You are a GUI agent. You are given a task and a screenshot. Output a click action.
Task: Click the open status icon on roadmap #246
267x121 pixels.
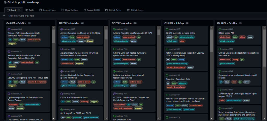220,29
